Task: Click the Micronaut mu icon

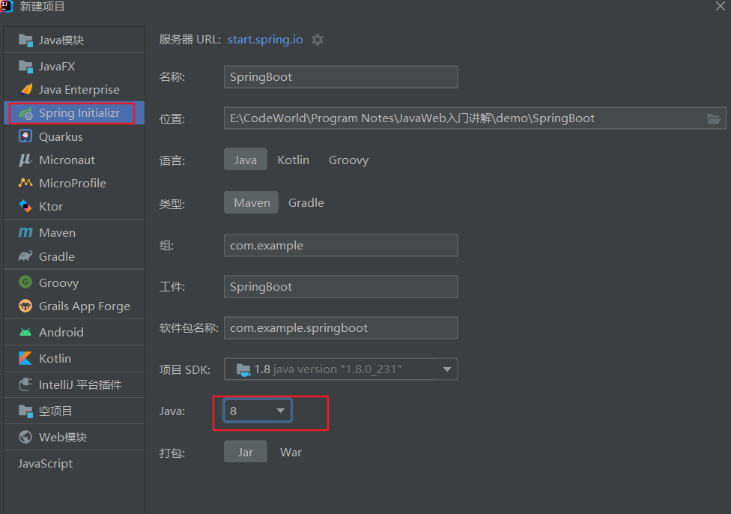Action: (x=25, y=160)
